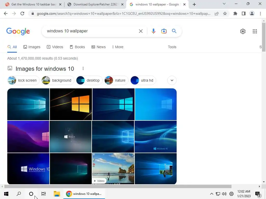Select the All results tab
The image size is (266, 199).
tap(12, 47)
